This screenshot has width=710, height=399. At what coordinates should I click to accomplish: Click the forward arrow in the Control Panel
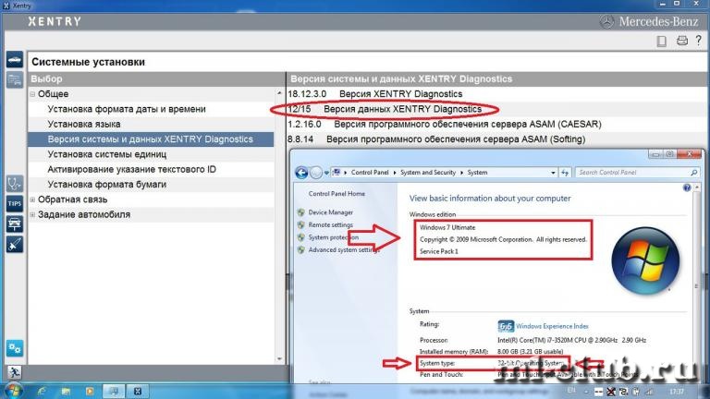click(316, 173)
